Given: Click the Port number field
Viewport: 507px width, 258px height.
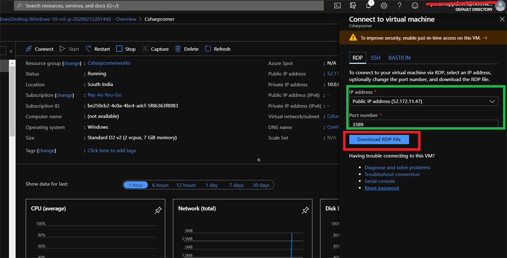Looking at the screenshot, I should [424, 124].
